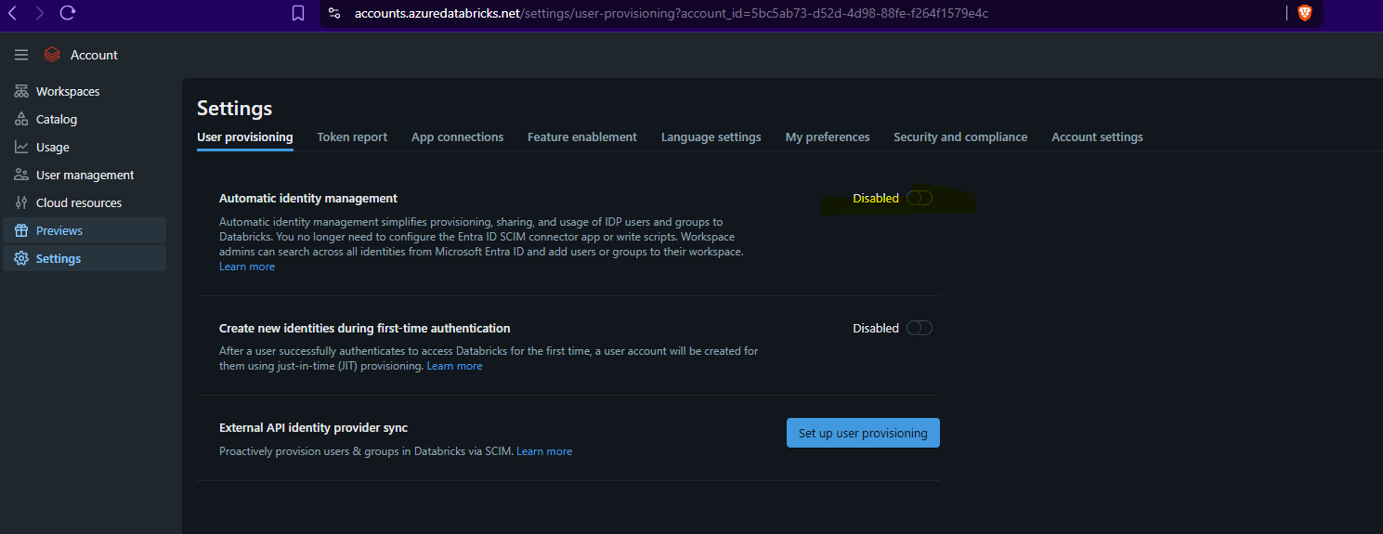Enable Automatic identity management toggle

(x=919, y=198)
